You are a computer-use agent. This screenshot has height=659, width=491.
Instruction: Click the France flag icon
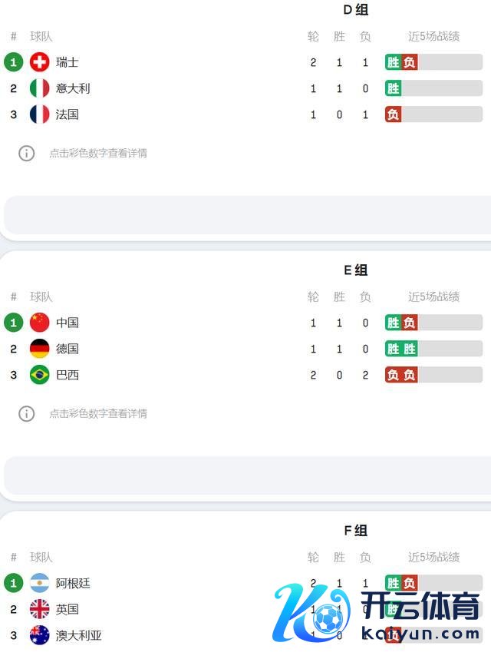(x=39, y=114)
